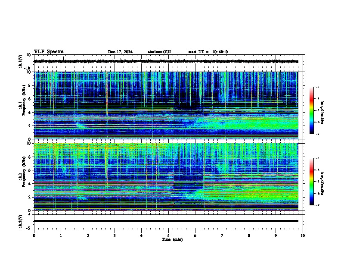Image resolution: width=341 pixels, height=264 pixels.
Task: Click the '-3' label on the upper color bar
Action: click(x=318, y=87)
